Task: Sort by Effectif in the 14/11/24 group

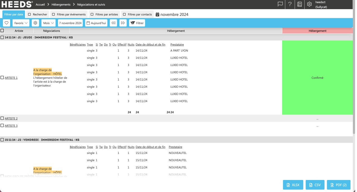Action: pos(122,45)
